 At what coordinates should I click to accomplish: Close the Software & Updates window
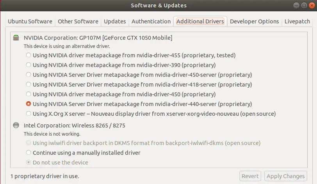(312, 5)
